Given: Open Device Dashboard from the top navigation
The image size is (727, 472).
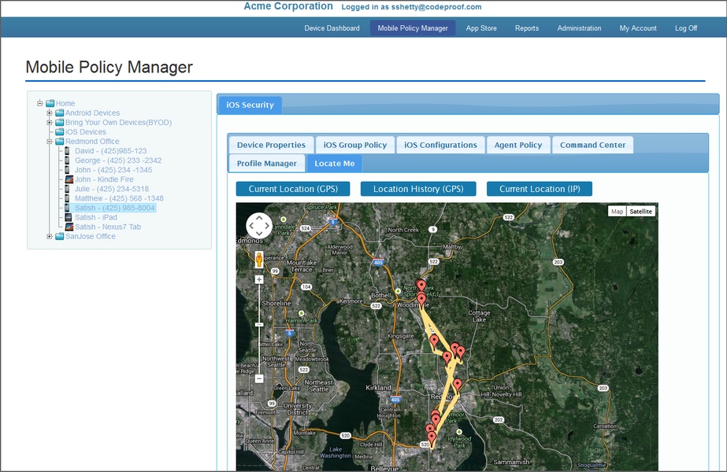Looking at the screenshot, I should click(332, 28).
